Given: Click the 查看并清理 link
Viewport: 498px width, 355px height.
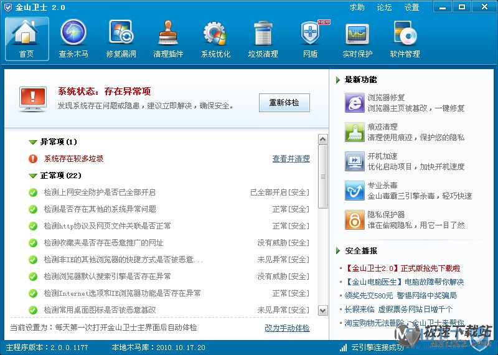Looking at the screenshot, I should 291,159.
